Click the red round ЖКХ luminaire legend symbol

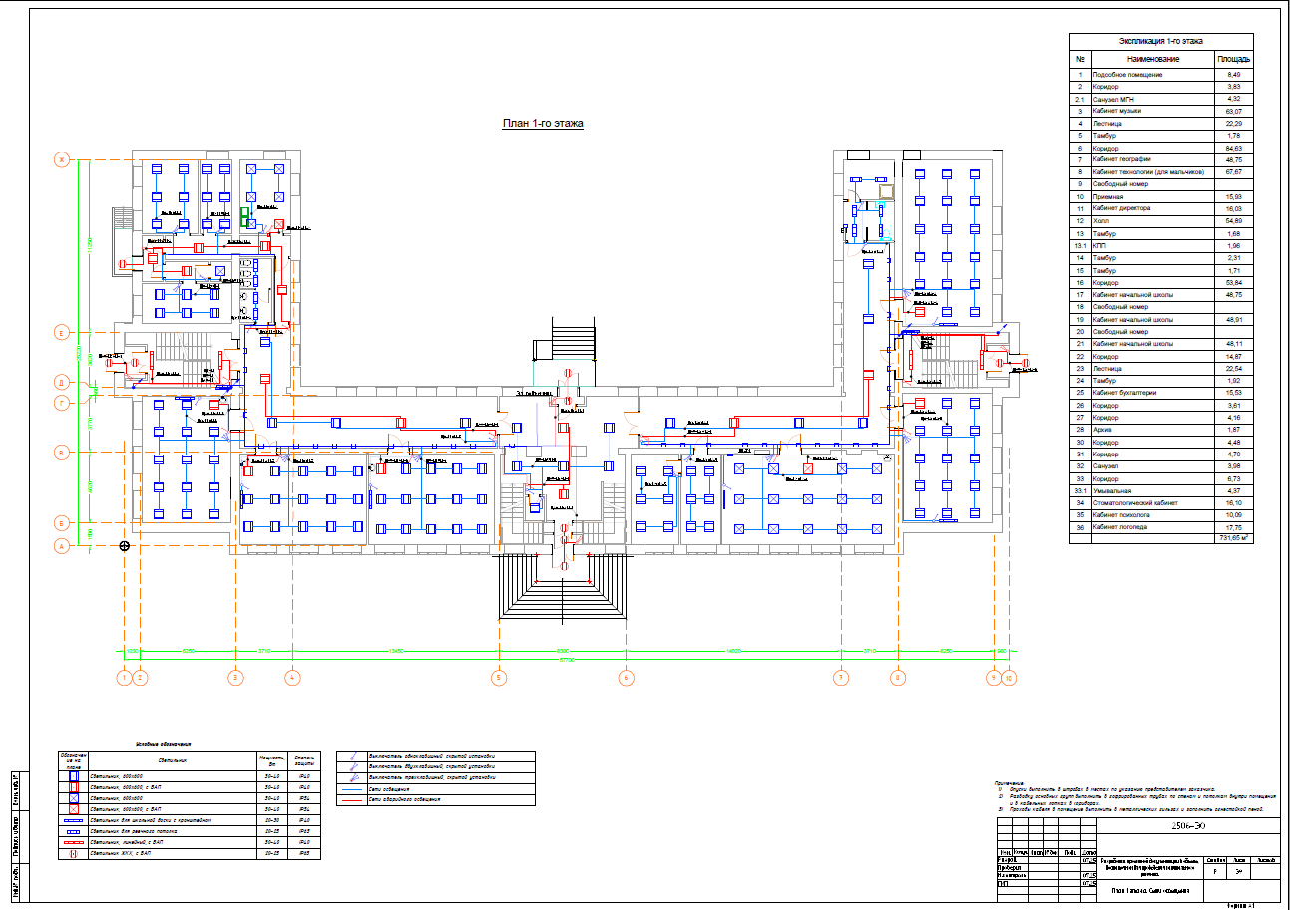[74, 853]
